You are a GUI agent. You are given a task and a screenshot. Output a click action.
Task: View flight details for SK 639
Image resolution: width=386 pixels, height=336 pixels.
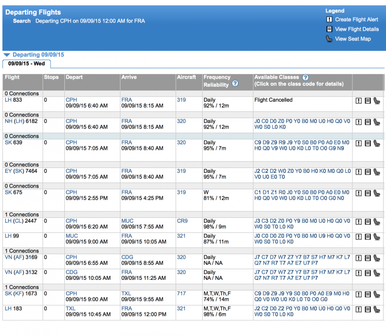pos(367,143)
